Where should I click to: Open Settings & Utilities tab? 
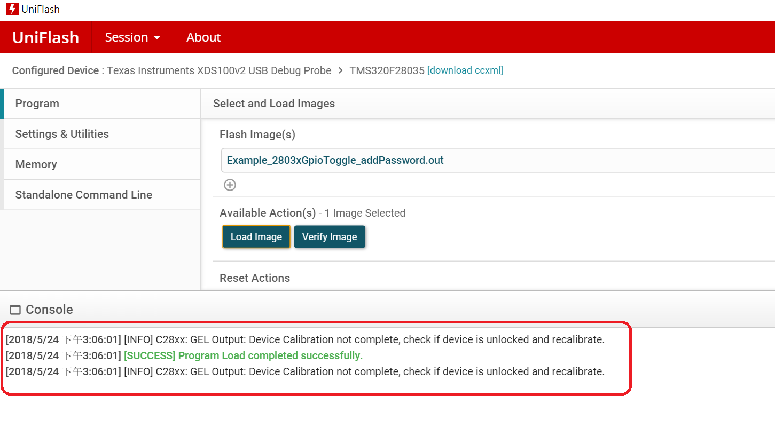pyautogui.click(x=102, y=134)
